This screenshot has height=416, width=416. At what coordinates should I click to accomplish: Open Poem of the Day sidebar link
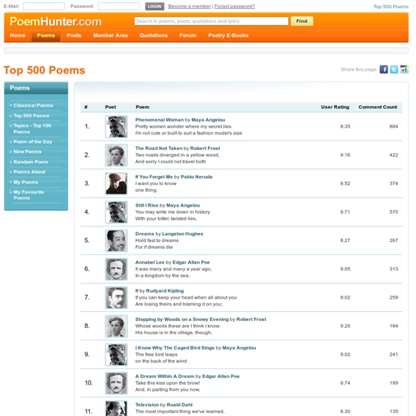[33, 141]
